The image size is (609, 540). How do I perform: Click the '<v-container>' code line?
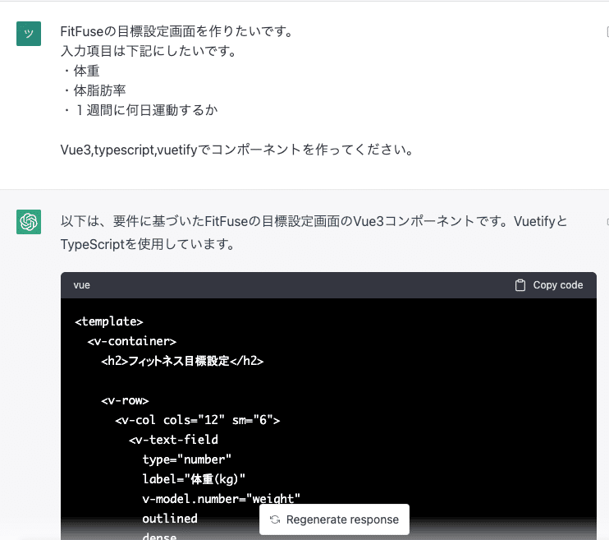132,341
